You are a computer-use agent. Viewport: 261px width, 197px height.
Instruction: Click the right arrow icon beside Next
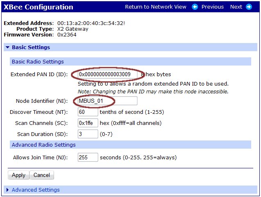coord(249,7)
